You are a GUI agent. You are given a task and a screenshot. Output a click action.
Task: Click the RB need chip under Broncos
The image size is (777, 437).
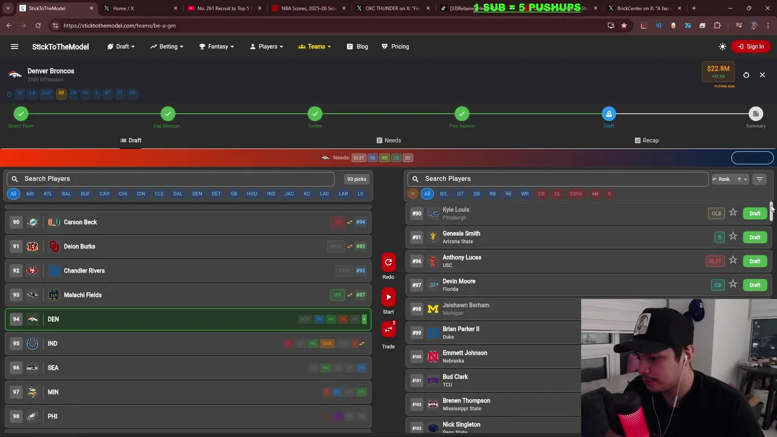(61, 93)
